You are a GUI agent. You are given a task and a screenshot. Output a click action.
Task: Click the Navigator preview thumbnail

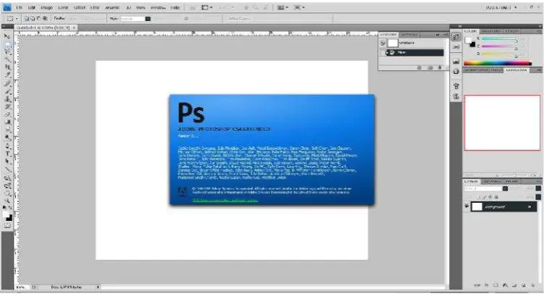coord(502,122)
